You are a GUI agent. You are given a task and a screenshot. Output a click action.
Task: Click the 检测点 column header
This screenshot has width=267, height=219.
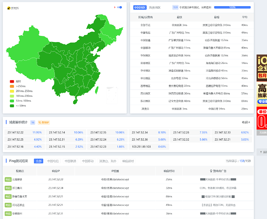click(20, 171)
